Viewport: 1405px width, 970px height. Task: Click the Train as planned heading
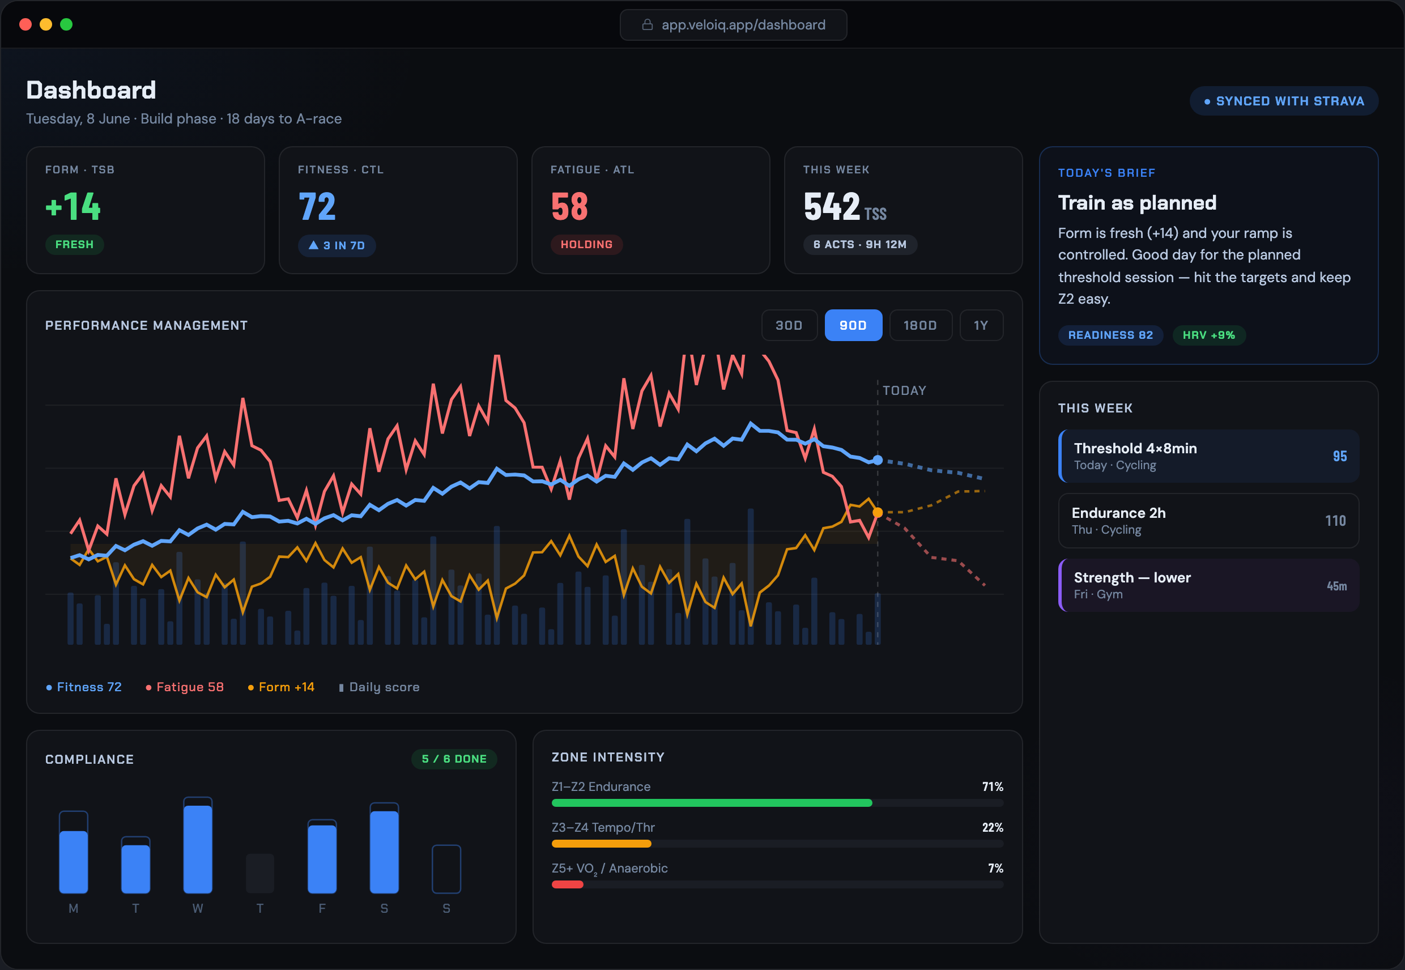point(1137,203)
